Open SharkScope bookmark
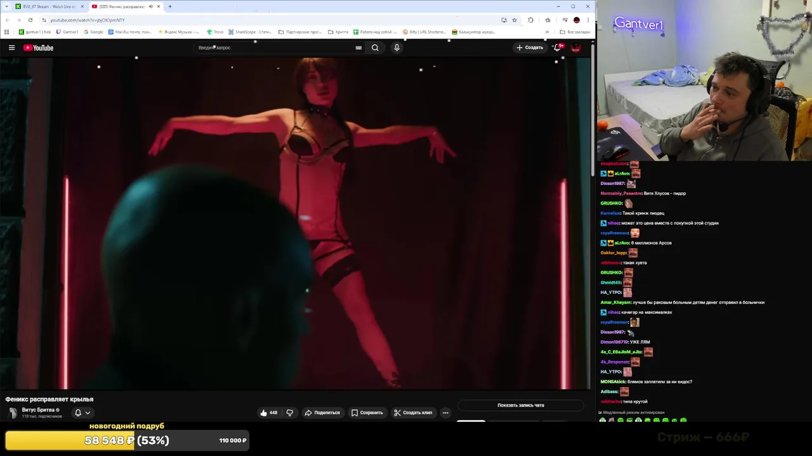812x456 pixels. coord(250,32)
